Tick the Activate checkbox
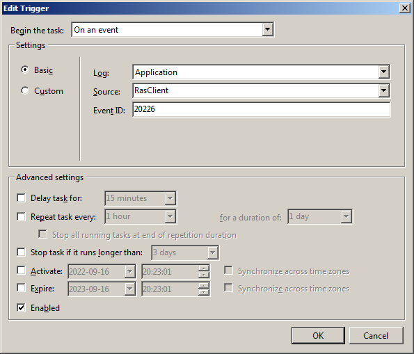 [x=21, y=271]
